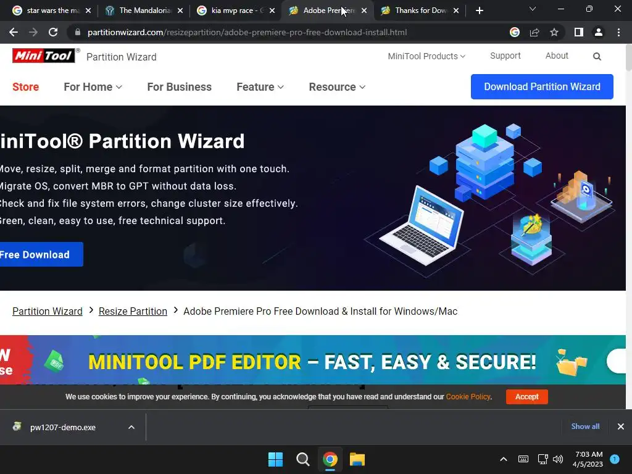
Task: Open Windows taskbar search
Action: tap(302, 459)
